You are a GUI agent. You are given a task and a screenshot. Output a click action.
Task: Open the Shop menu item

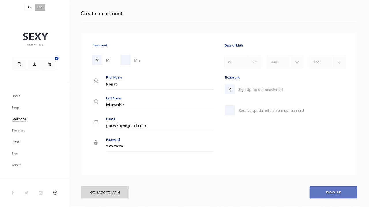pos(15,108)
